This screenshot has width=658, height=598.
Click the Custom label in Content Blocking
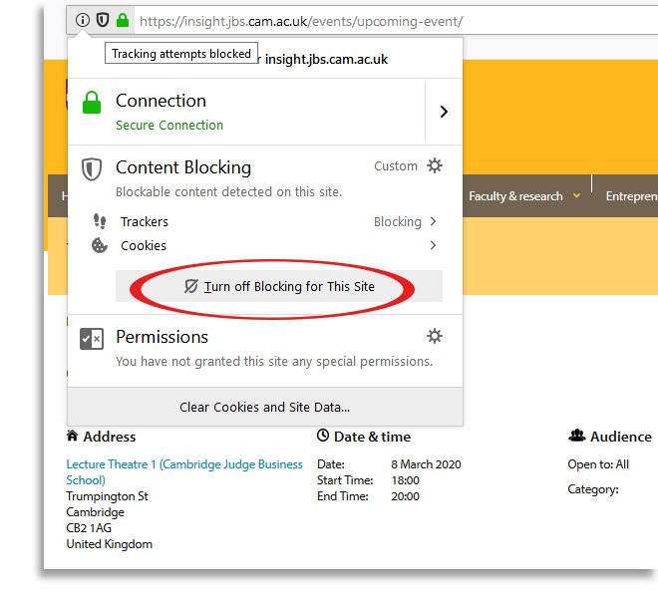tap(396, 166)
